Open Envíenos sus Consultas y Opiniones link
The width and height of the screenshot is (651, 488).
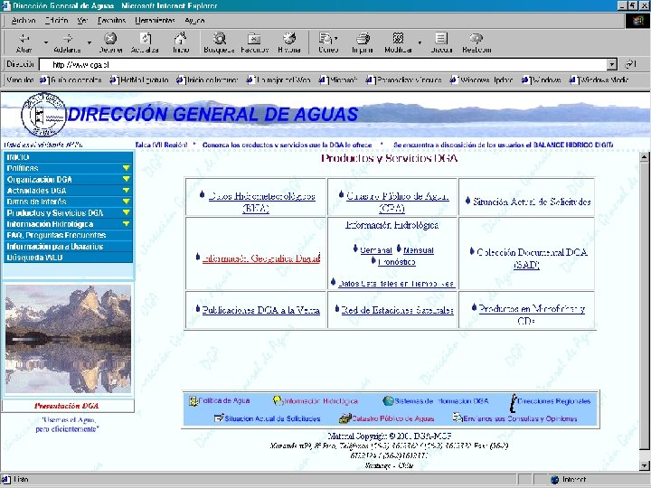[514, 418]
